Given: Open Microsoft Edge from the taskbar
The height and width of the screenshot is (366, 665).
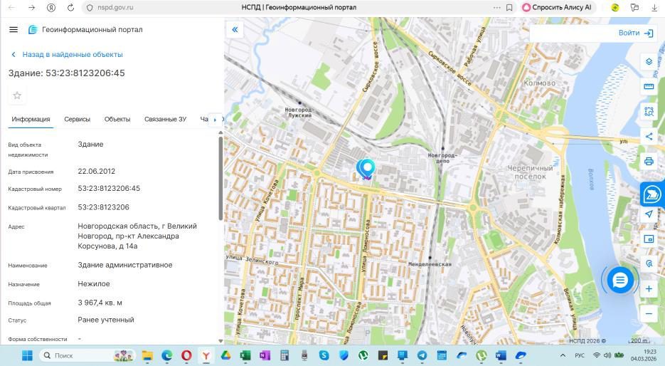Looking at the screenshot, I should 166,355.
